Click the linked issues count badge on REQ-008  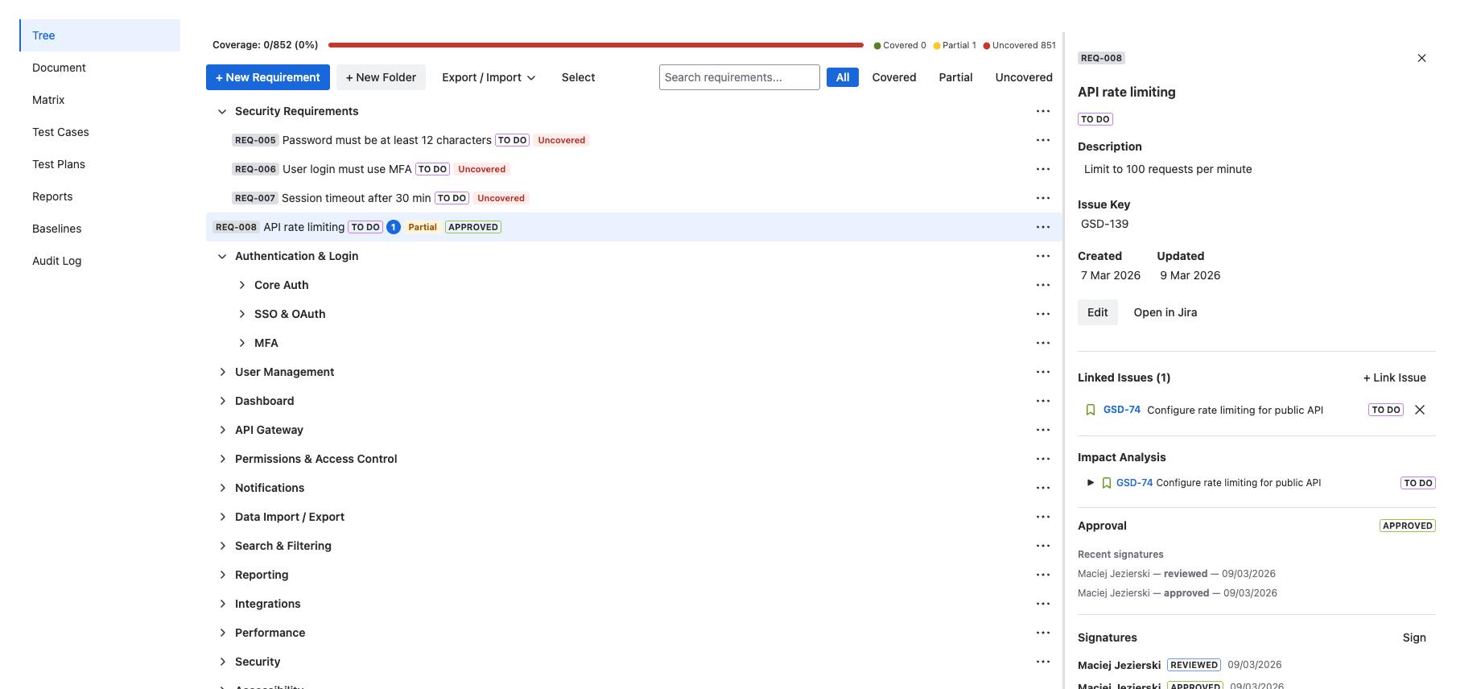394,227
